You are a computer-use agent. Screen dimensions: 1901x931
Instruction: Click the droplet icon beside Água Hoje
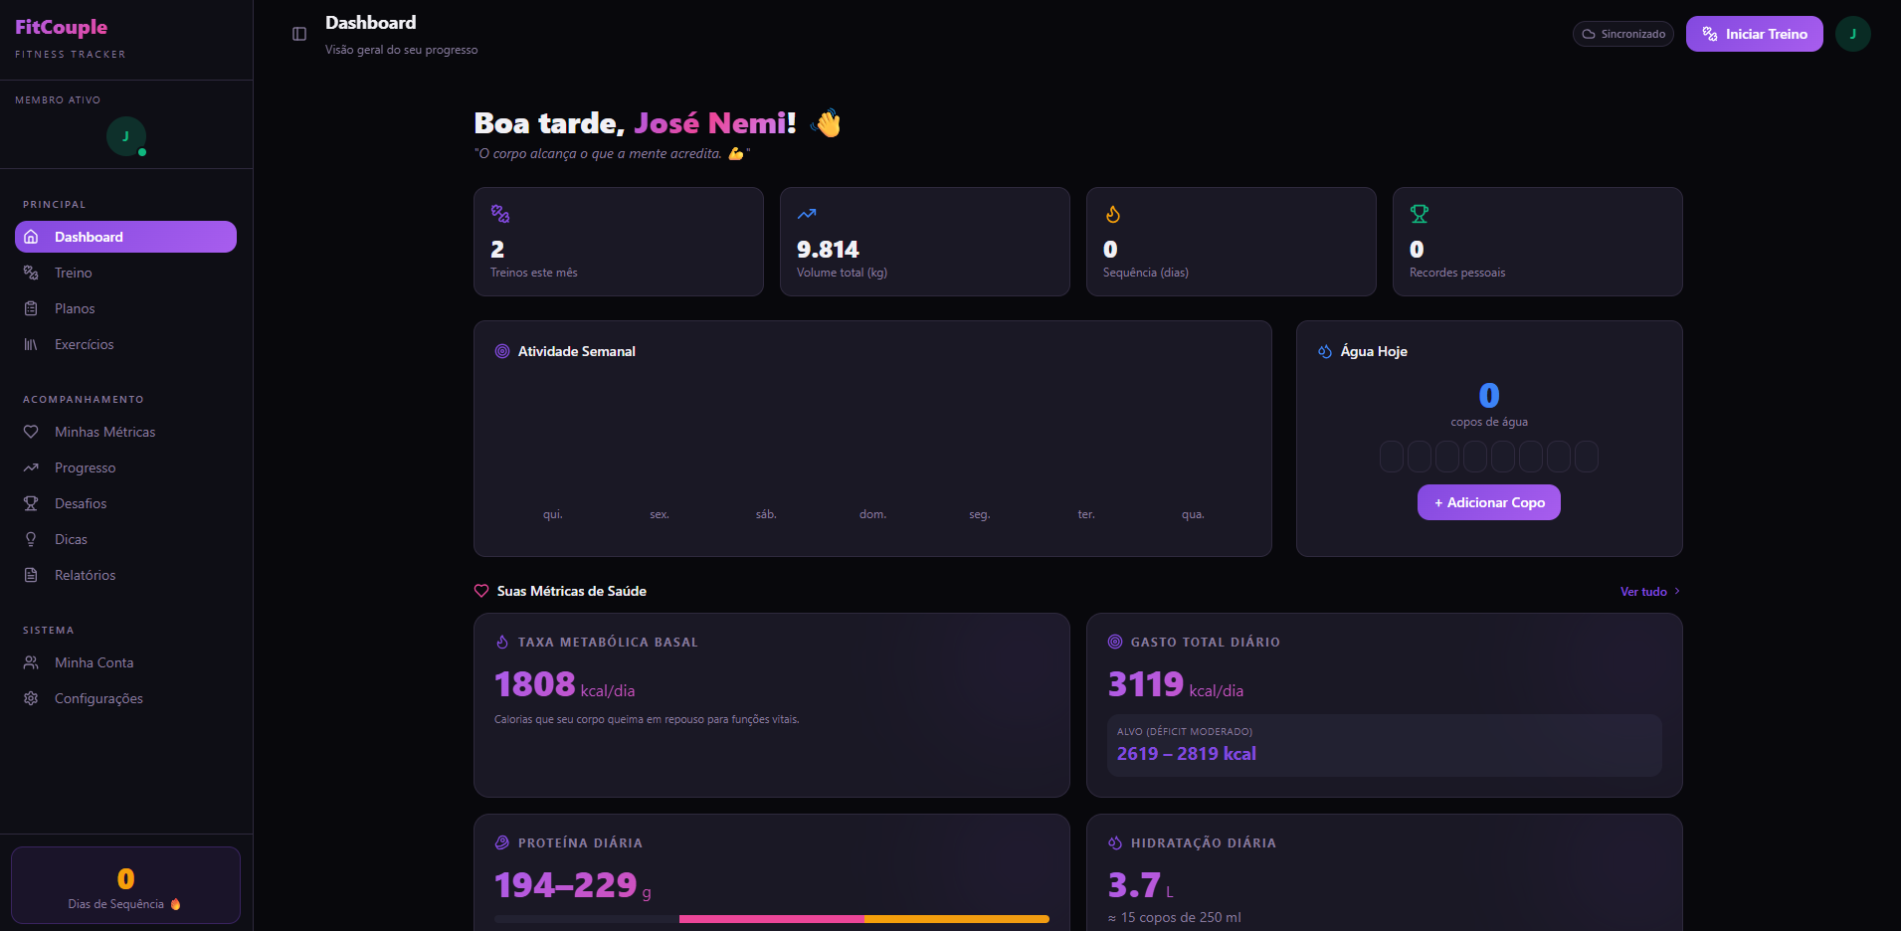click(x=1325, y=351)
